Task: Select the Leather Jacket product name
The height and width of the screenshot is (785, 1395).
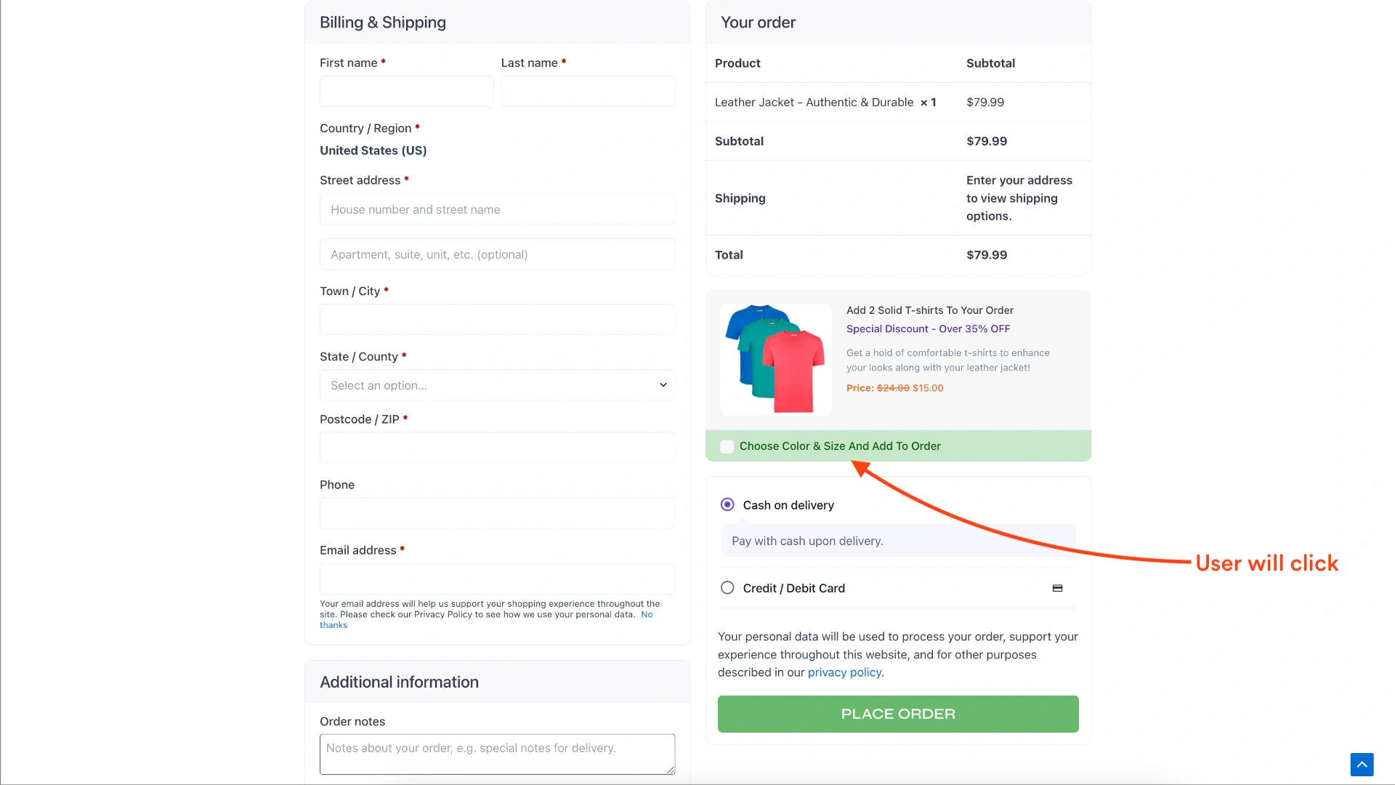Action: pos(813,102)
